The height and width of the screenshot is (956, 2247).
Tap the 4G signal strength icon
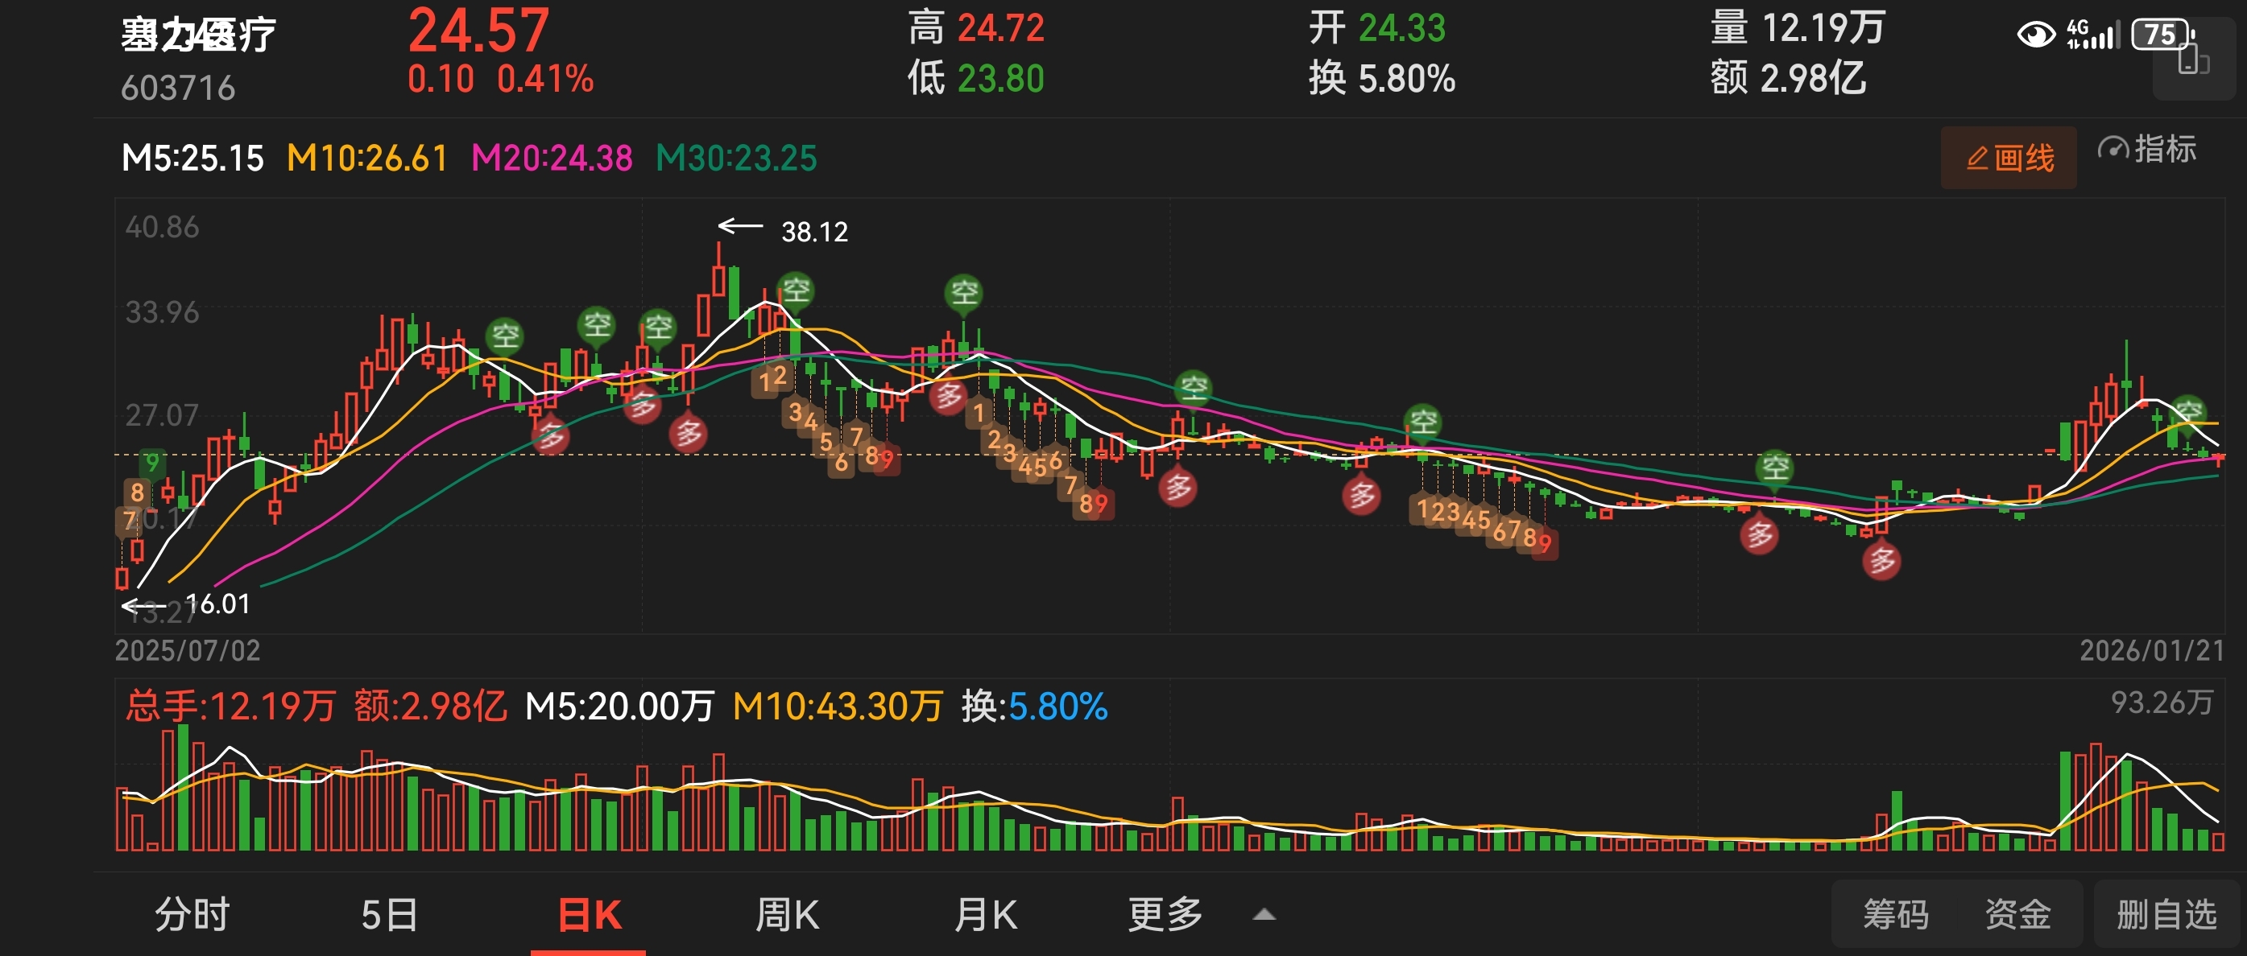2092,35
